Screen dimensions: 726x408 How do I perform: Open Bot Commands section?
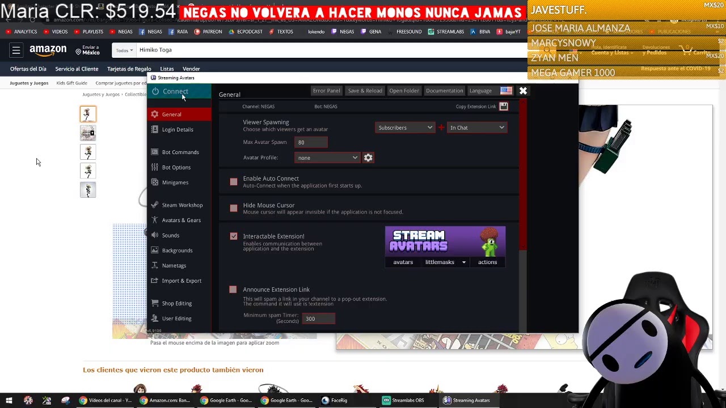(x=179, y=152)
